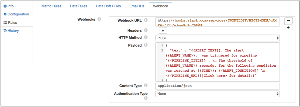Click the info icon next to Headers
Image resolution: width=300 pixels, height=107 pixels.
click(146, 30)
